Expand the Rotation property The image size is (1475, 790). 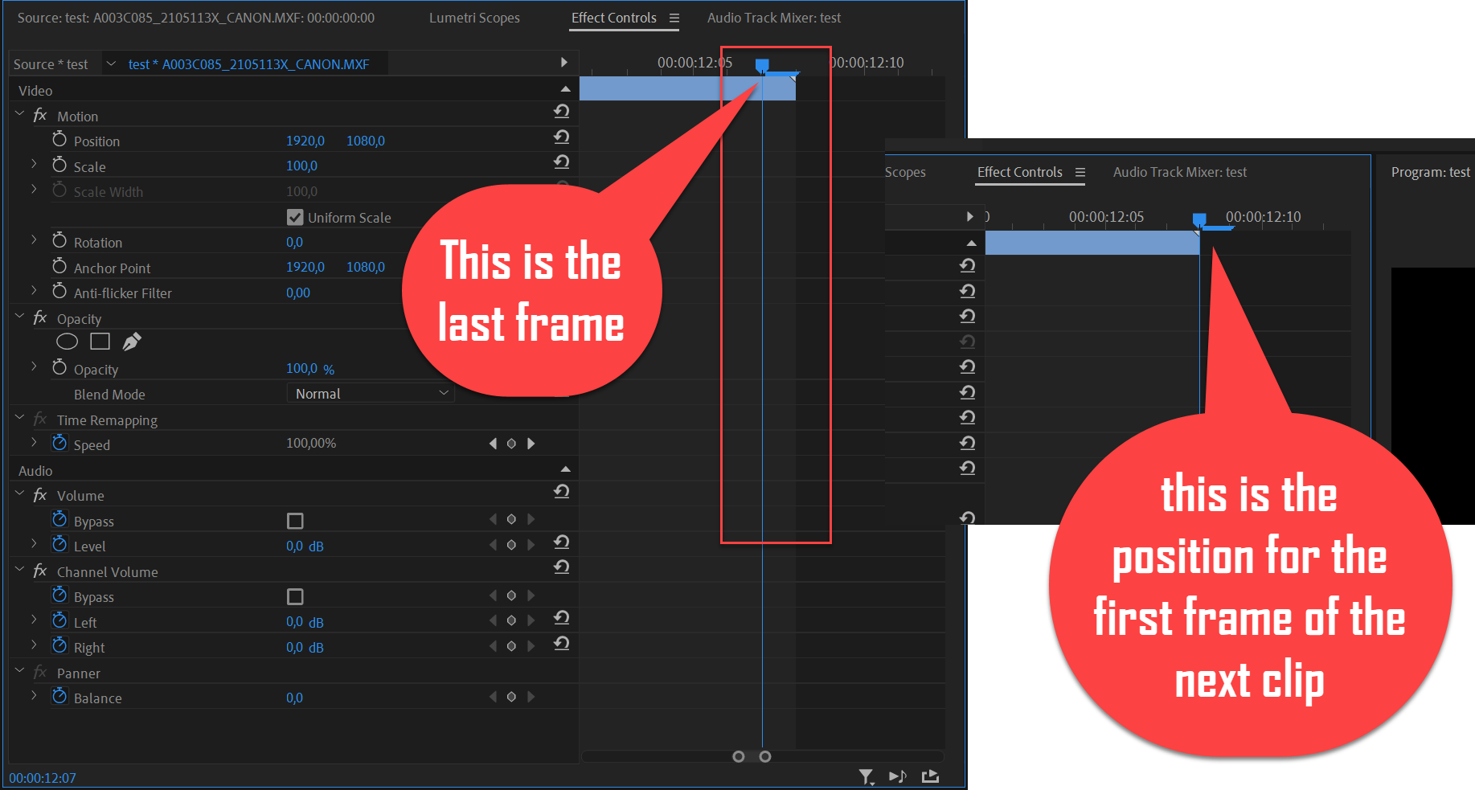(x=33, y=240)
